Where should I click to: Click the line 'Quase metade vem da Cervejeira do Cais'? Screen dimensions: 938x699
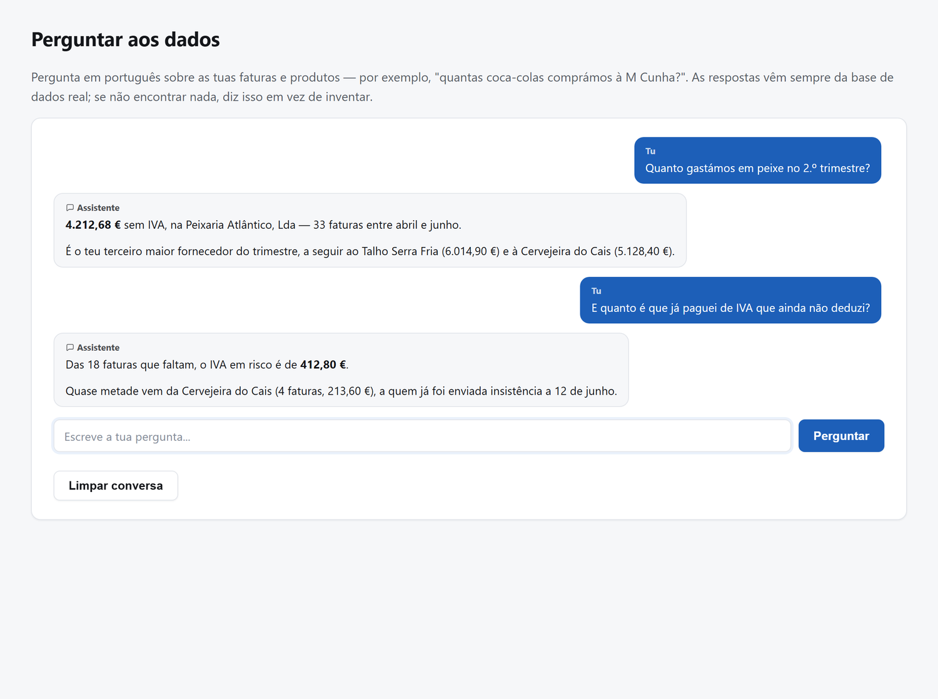click(x=341, y=391)
